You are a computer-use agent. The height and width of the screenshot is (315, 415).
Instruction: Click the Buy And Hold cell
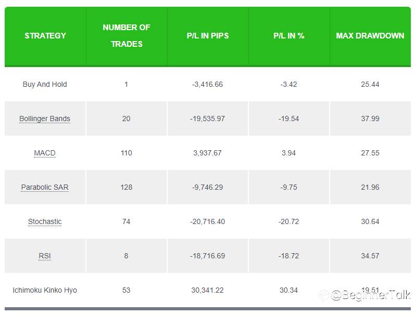[45, 84]
